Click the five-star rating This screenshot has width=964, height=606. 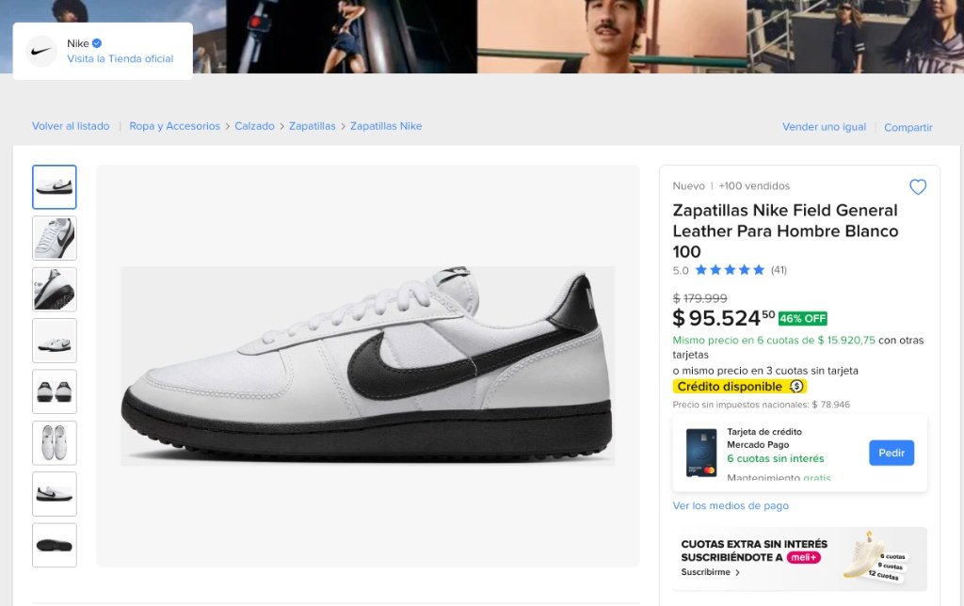coord(730,270)
